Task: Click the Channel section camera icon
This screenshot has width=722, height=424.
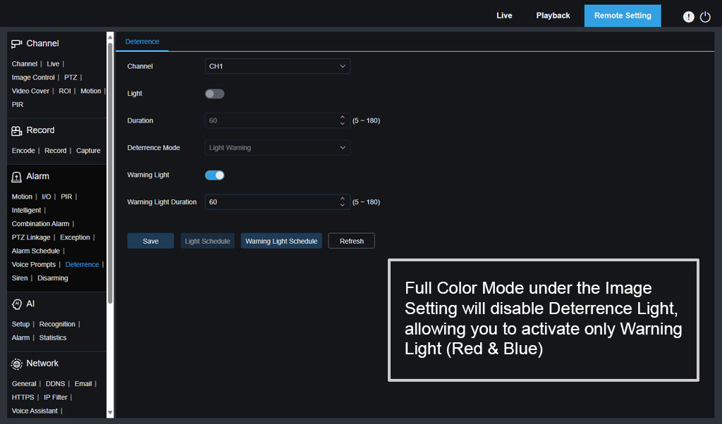Action: pos(17,44)
